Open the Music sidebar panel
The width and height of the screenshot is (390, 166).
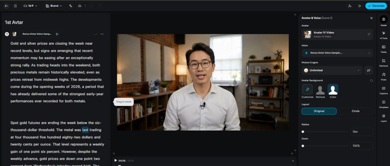pos(383,76)
